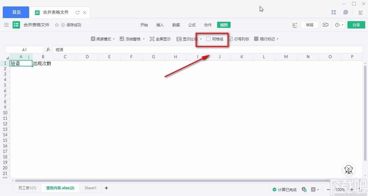Zoom in with the plus button
Image resolution: width=368 pixels, height=196 pixels.
coord(351,190)
